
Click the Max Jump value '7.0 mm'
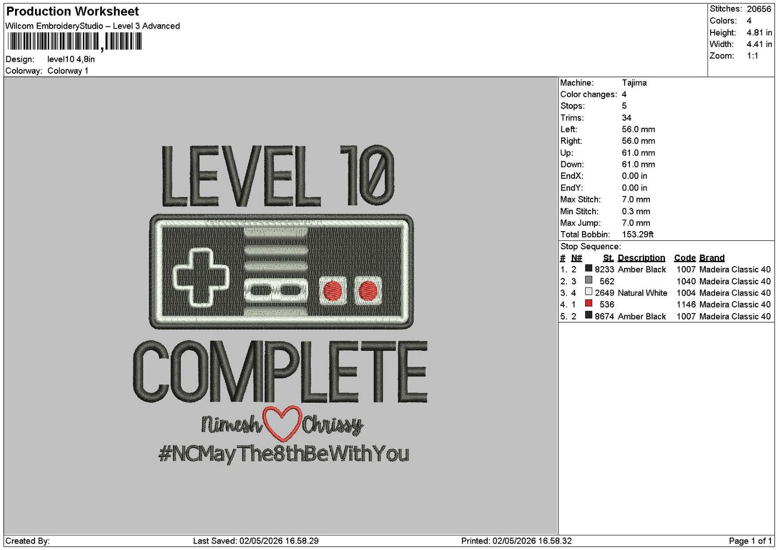click(x=636, y=223)
